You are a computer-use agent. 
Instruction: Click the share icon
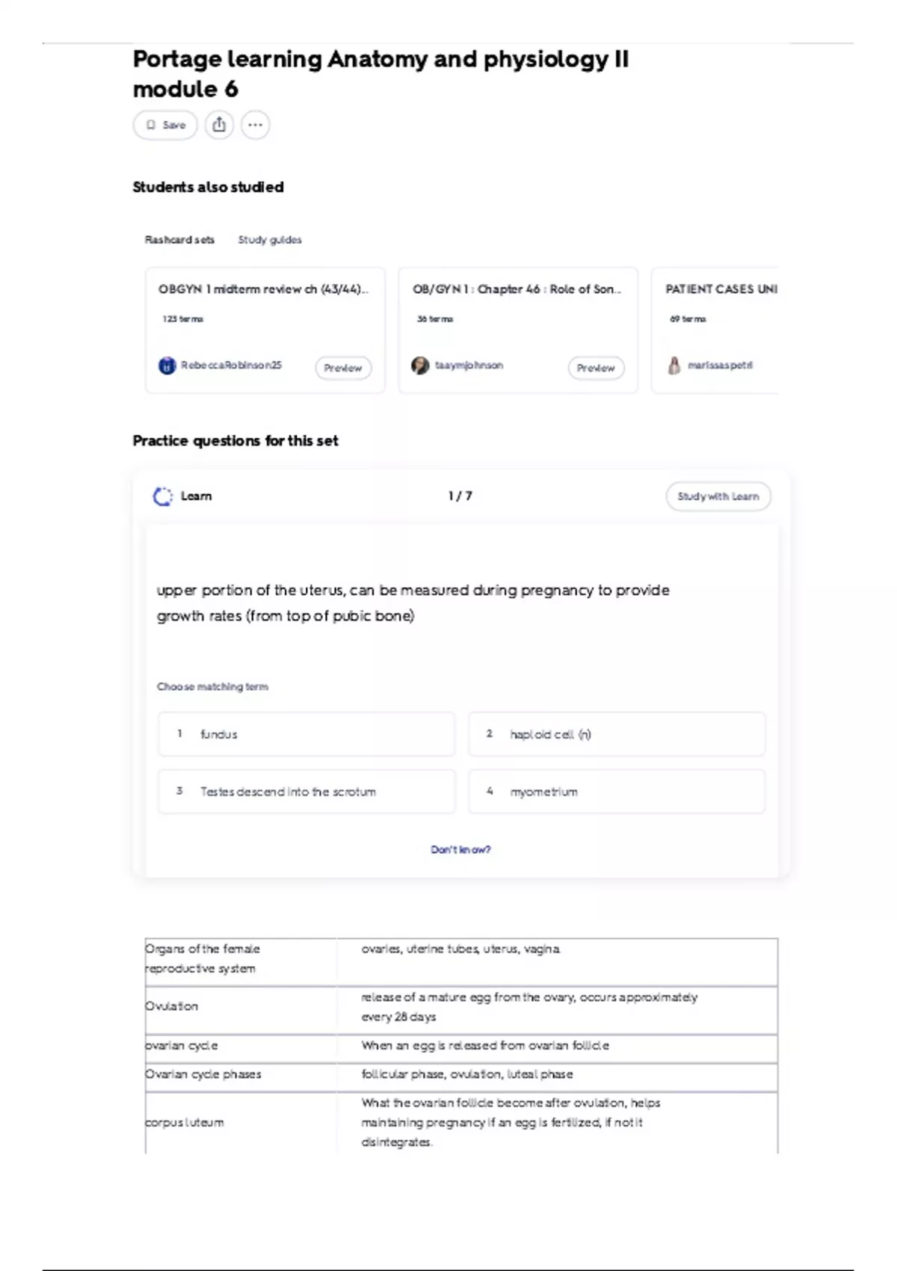(219, 125)
